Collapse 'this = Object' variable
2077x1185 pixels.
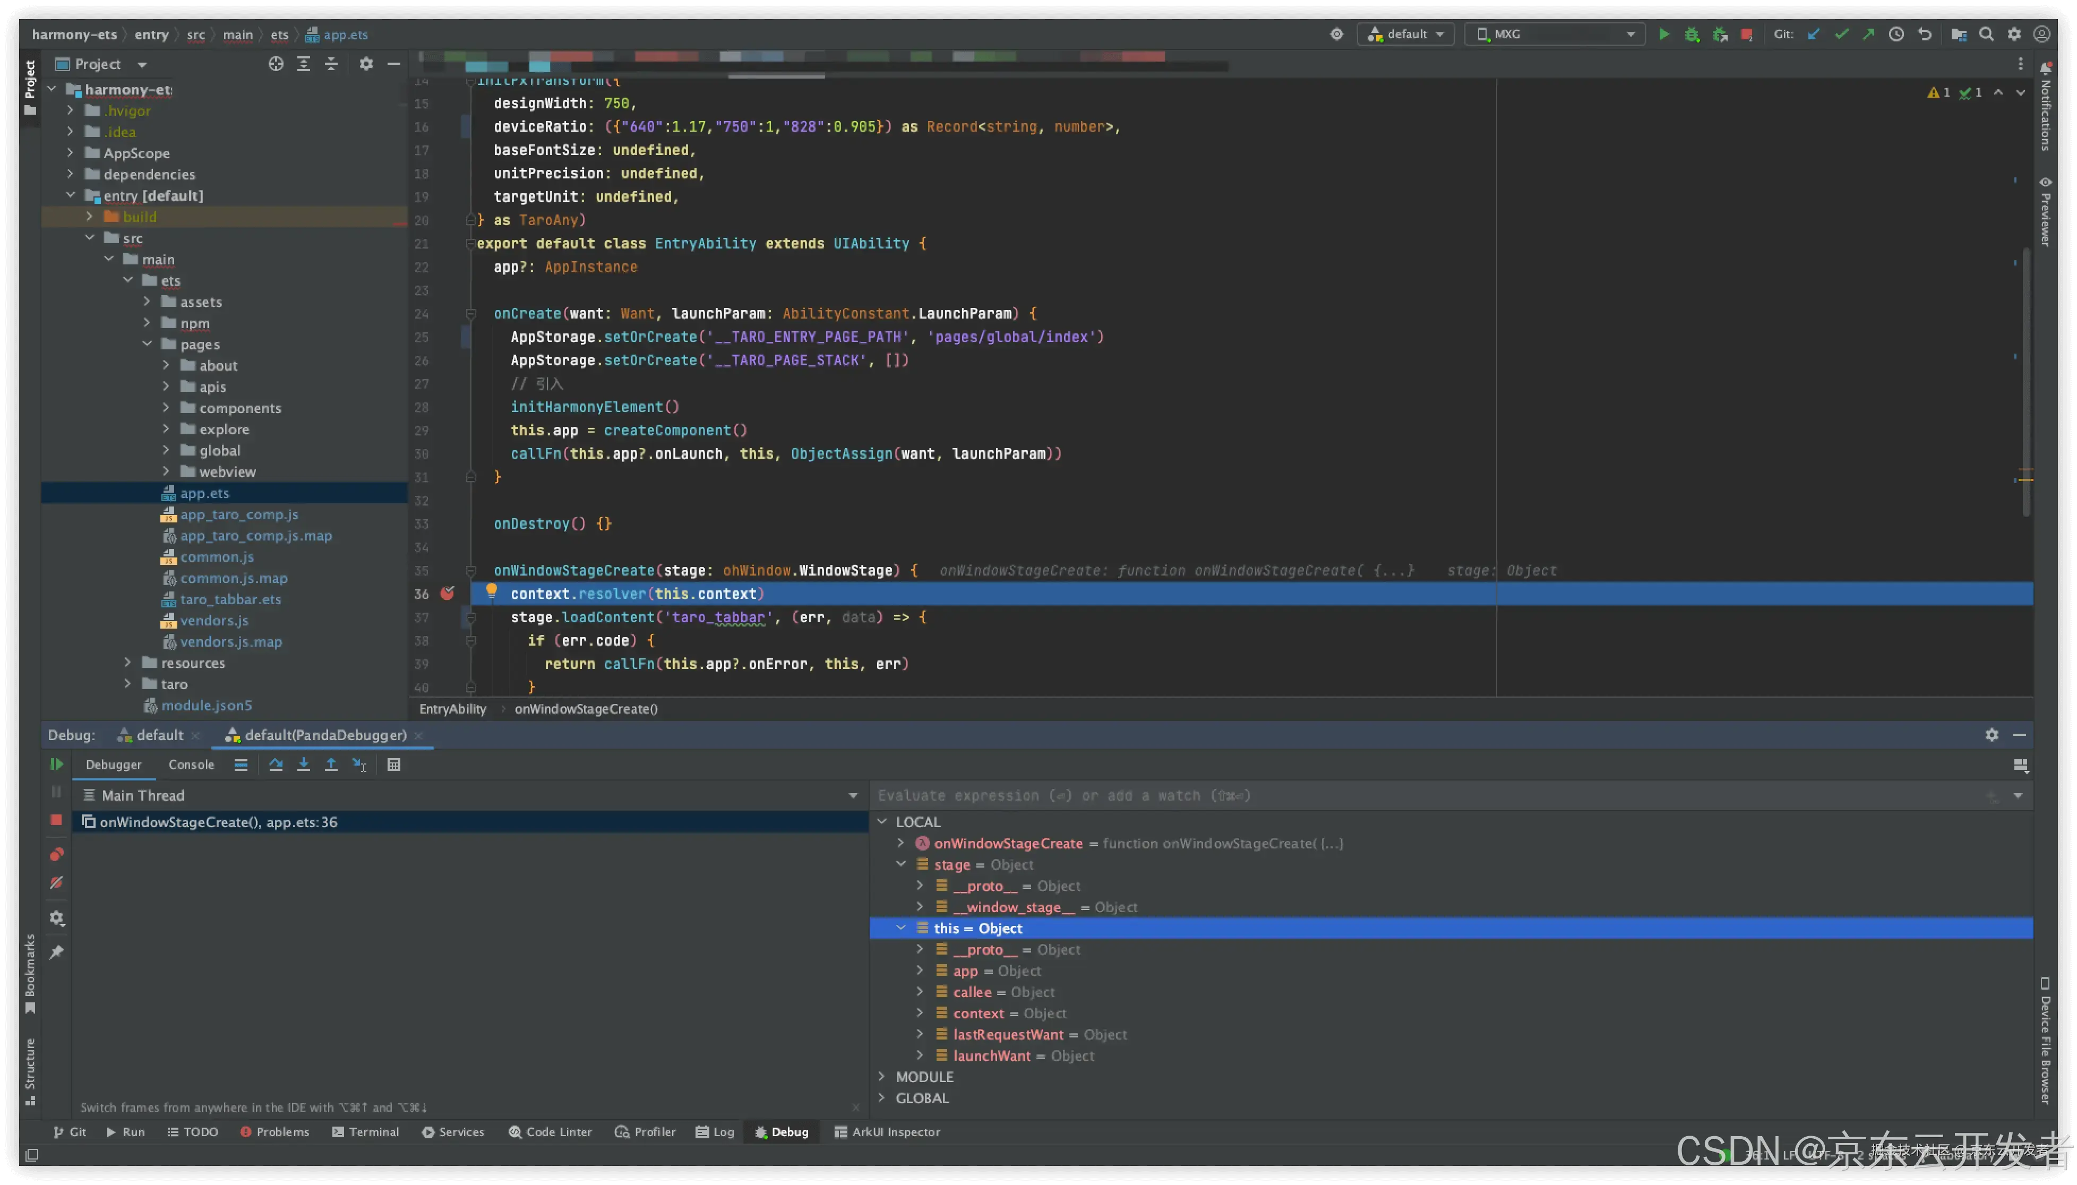point(901,927)
